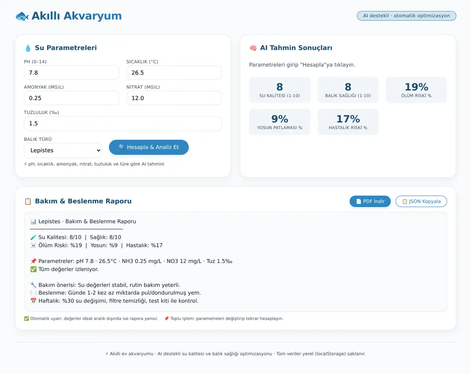Click the Hastalık Riski 17% card
Screen dimensions: 471x374
click(x=348, y=122)
